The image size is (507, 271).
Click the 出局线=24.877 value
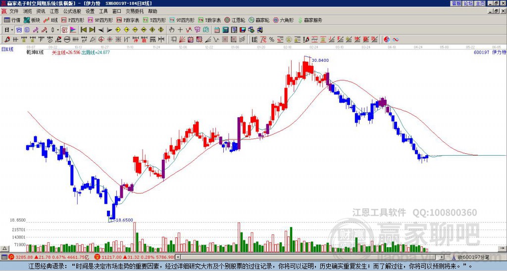click(x=96, y=52)
